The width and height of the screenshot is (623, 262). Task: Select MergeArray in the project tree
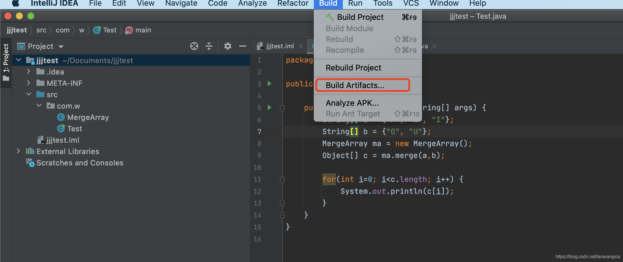click(x=88, y=117)
